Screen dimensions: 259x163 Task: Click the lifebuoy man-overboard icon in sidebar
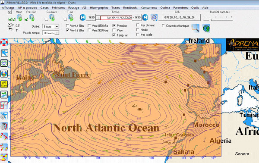[x=4, y=42]
